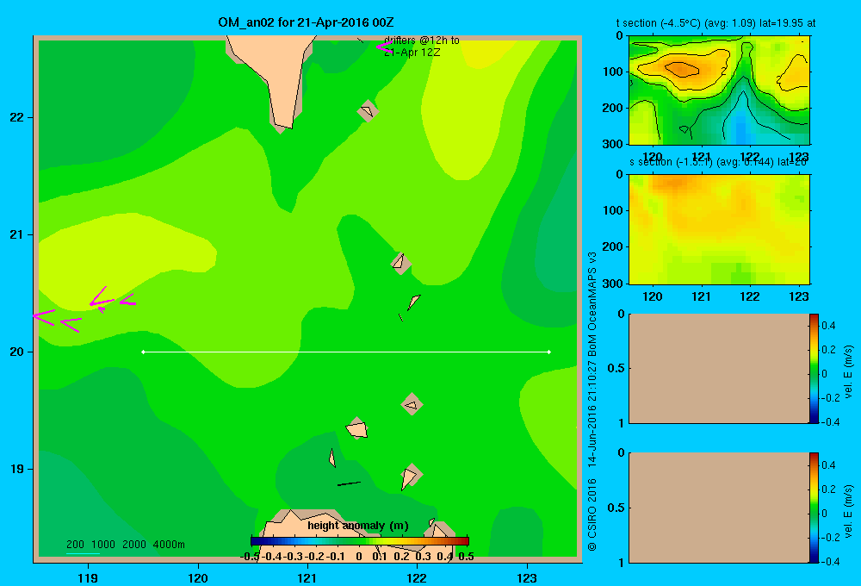861x586 pixels.
Task: Click the right endpoint of white section line
Action: tap(549, 352)
